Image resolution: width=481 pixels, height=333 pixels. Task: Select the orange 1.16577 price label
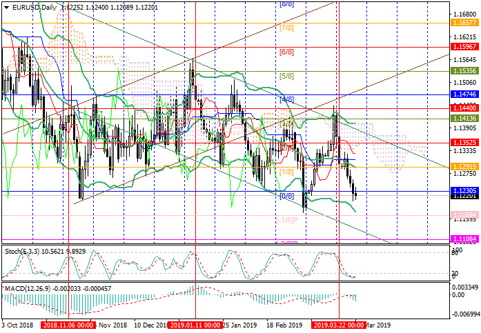(x=465, y=23)
